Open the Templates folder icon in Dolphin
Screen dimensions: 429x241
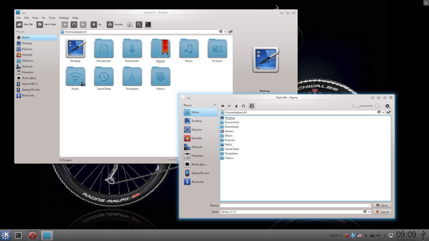(132, 78)
